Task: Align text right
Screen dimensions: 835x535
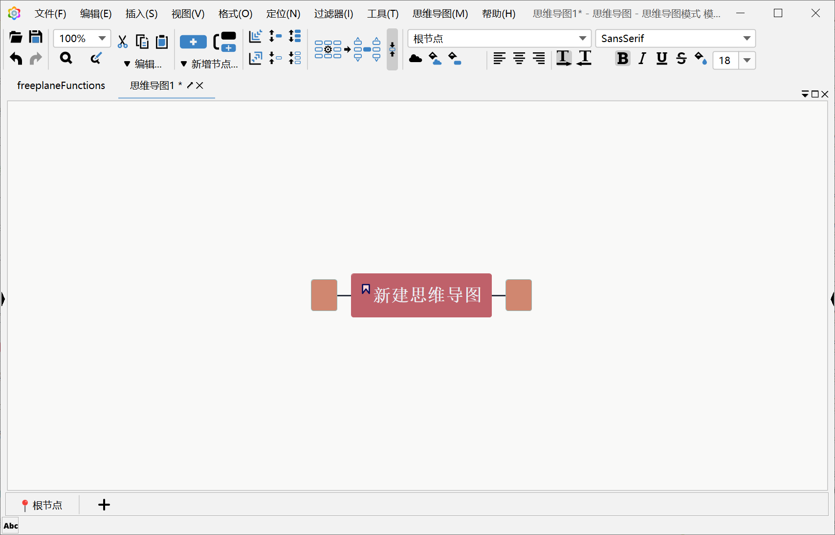Action: click(539, 59)
